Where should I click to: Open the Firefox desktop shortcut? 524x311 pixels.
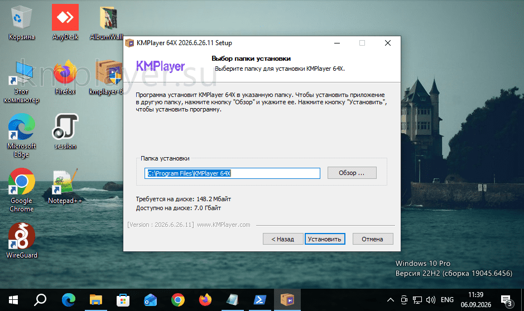pos(65,77)
